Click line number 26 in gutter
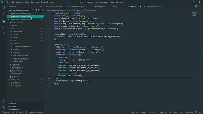This screenshot has height=114, width=203. tap(49, 78)
